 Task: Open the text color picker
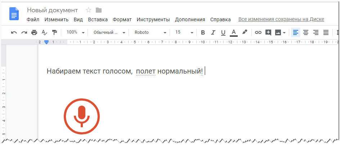(233, 33)
